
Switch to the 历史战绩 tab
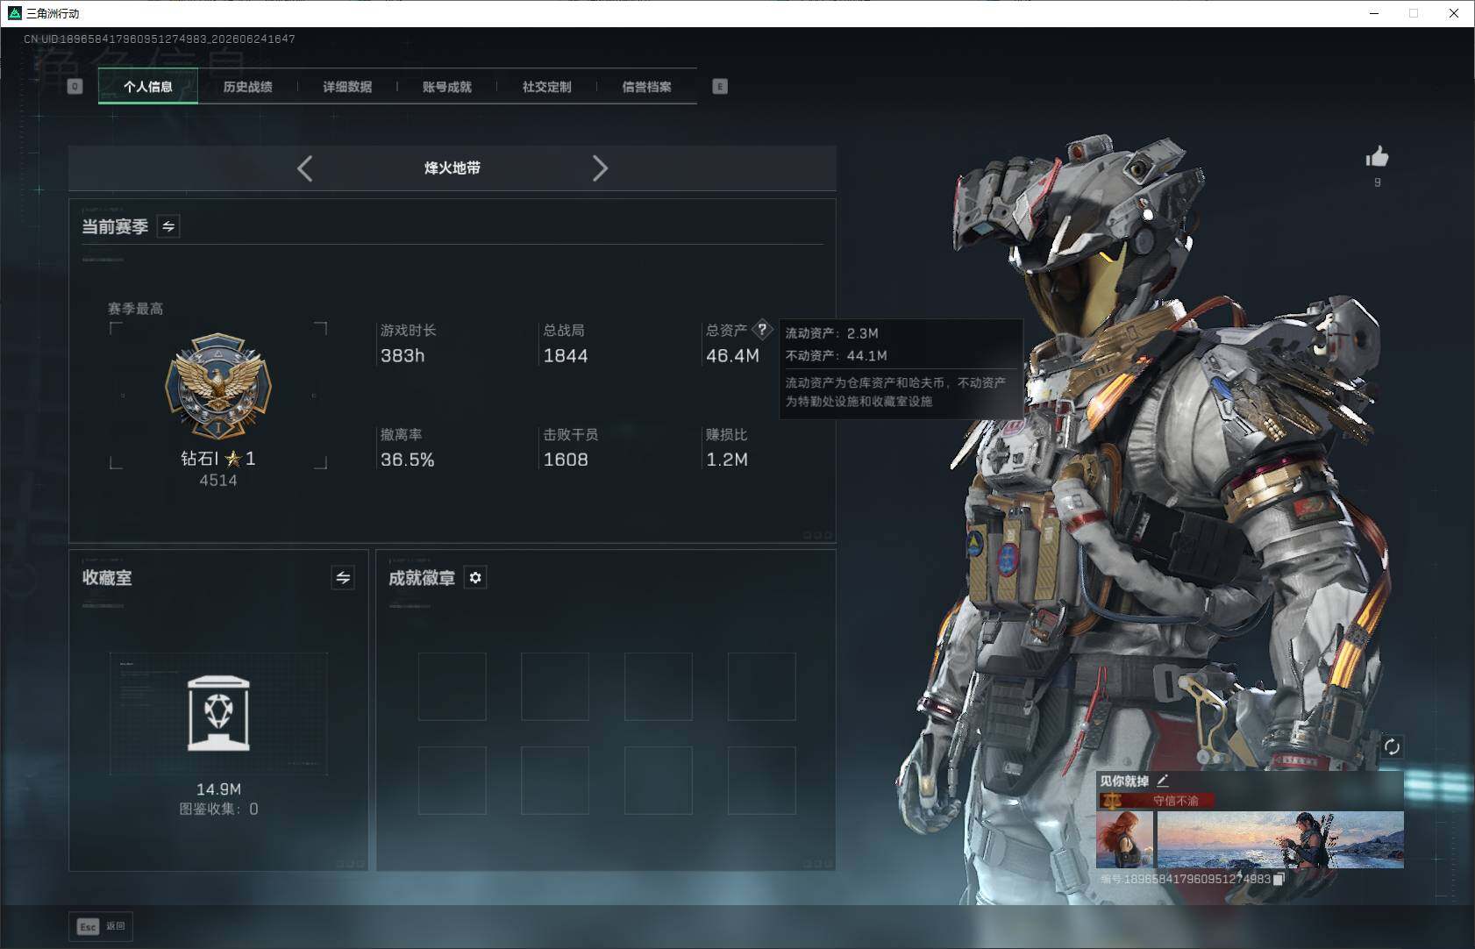click(247, 87)
